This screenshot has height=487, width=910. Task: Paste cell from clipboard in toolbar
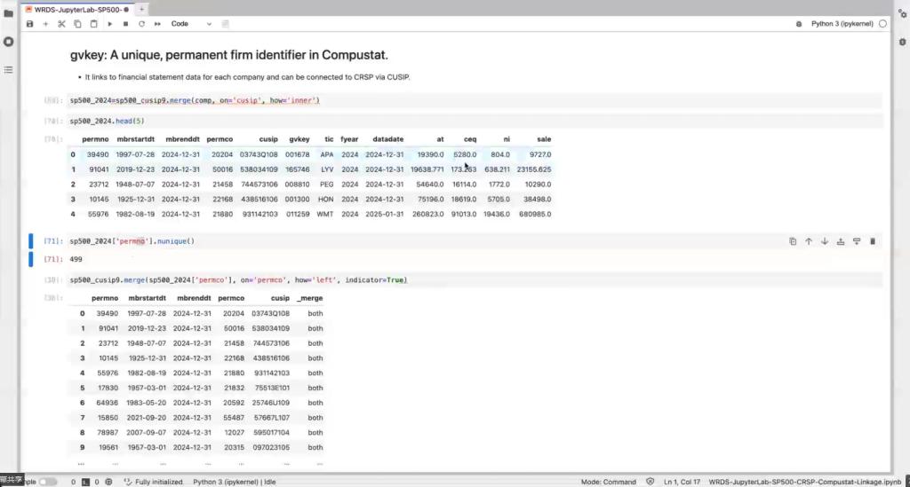93,24
